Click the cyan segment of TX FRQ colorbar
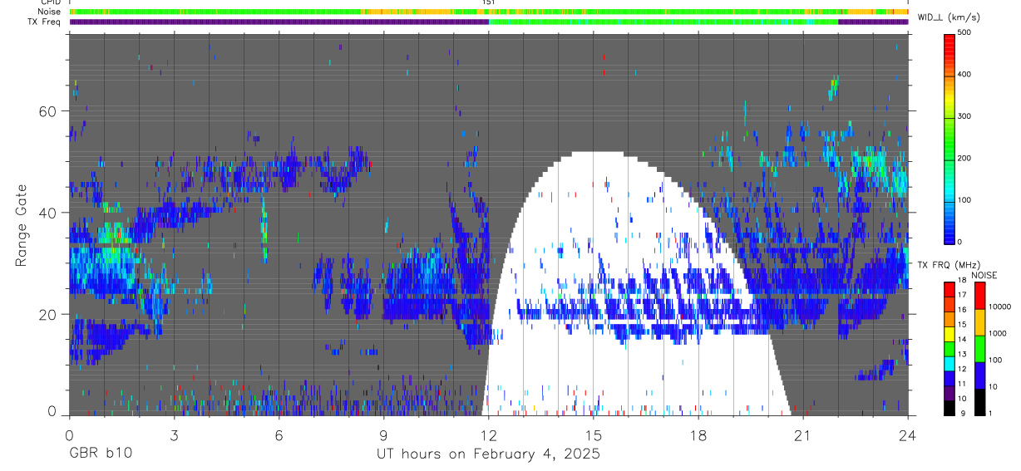 949,362
